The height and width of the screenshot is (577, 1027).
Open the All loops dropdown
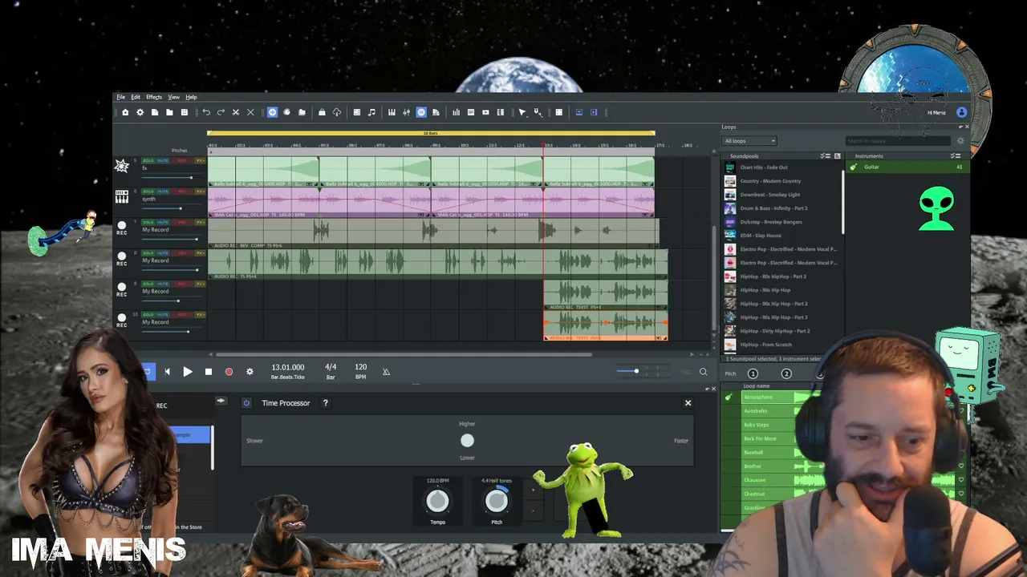coord(749,141)
